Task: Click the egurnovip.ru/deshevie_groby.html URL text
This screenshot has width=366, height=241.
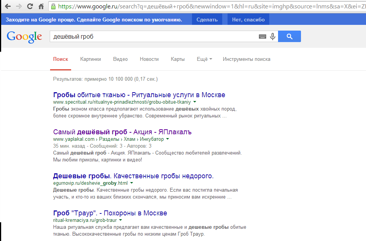Action: click(x=90, y=183)
